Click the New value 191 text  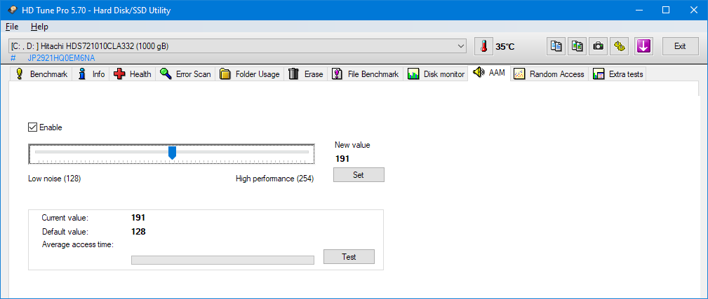coord(342,158)
